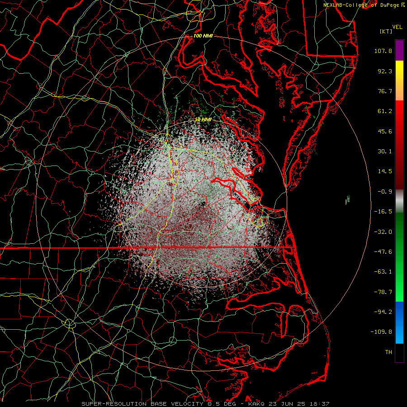The image size is (407, 407).
Task: Click the VEL legend title
Action: point(397,27)
